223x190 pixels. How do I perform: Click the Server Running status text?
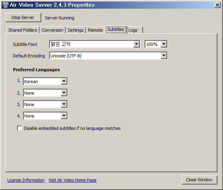pos(59,18)
